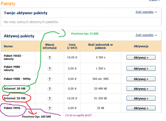Click price of Pakiet MINI - SMSy
The width and height of the screenshot is (166, 121).
point(72,79)
